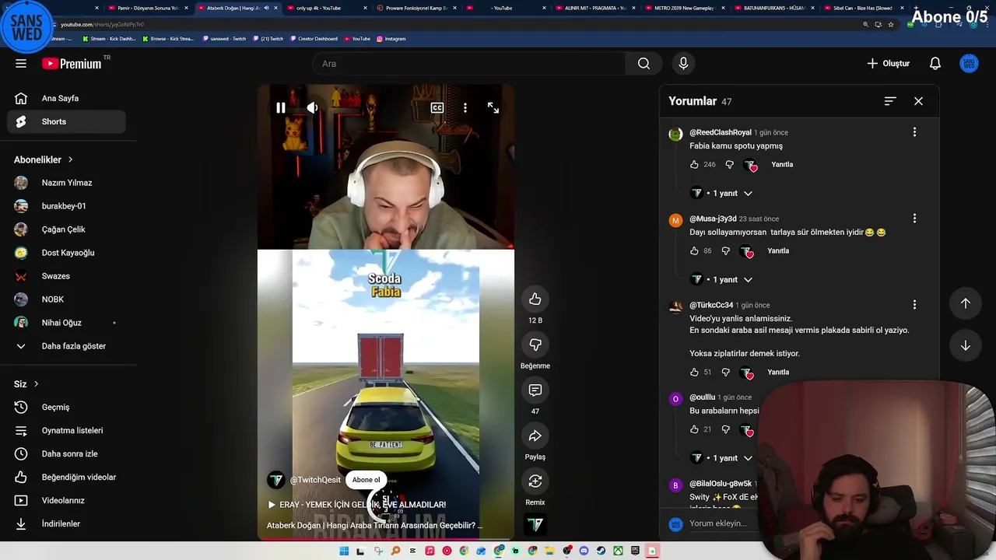
Task: Open Steam from the taskbar
Action: (601, 551)
